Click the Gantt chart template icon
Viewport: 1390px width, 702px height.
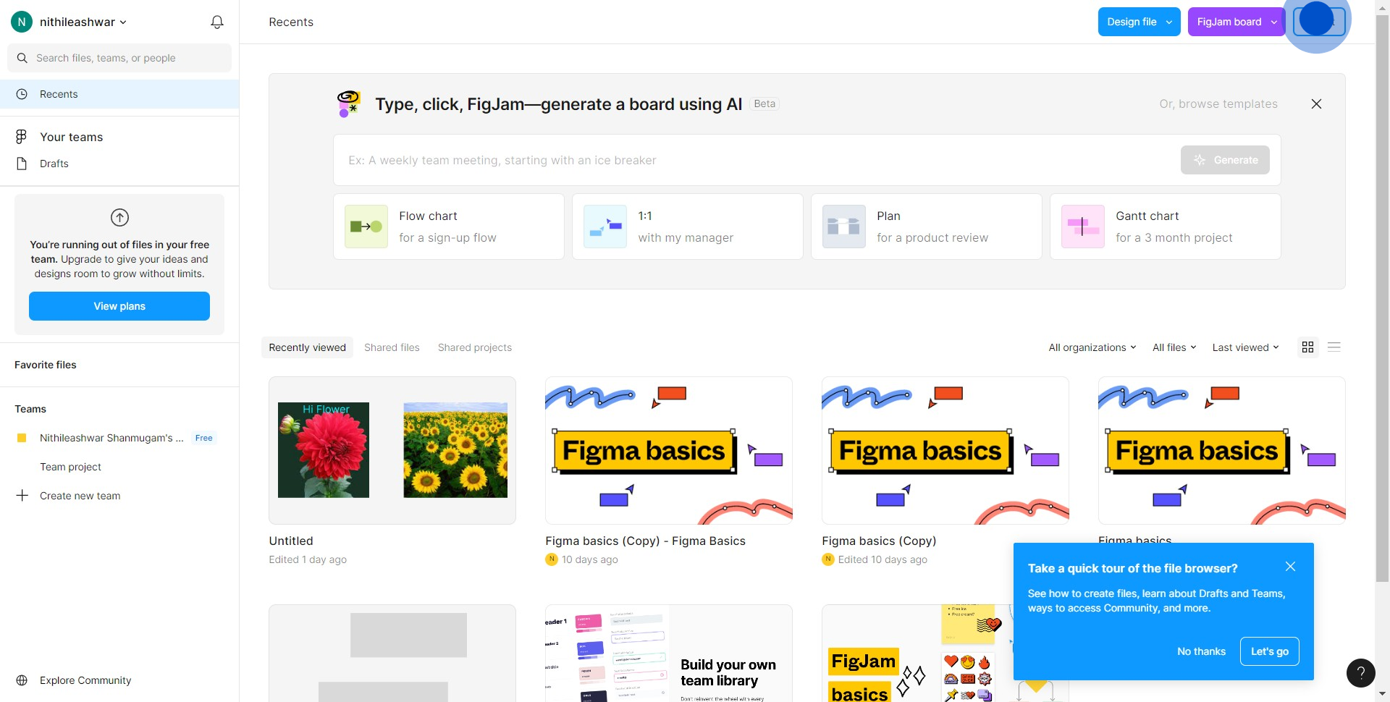[1083, 227]
